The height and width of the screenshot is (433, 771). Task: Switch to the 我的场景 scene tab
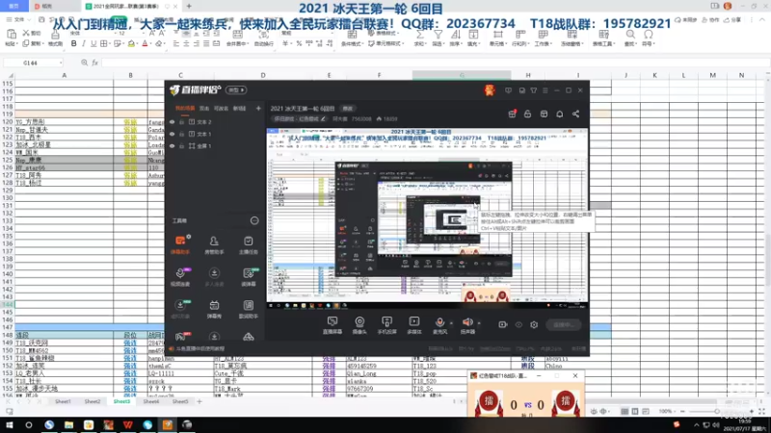coord(185,108)
